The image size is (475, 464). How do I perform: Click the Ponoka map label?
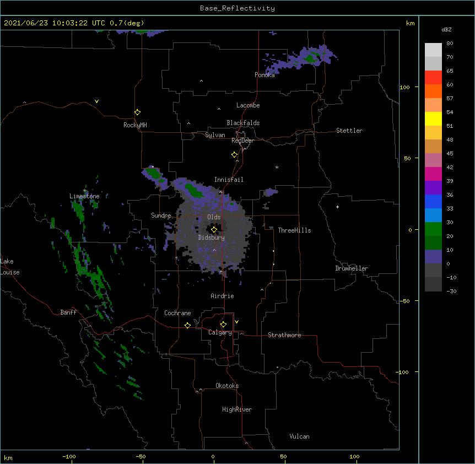point(265,75)
